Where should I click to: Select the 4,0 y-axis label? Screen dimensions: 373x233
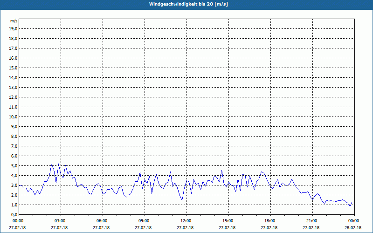pyautogui.click(x=14, y=176)
